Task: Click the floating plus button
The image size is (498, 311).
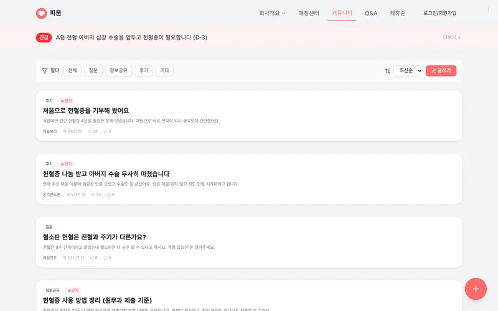Action: click(476, 289)
